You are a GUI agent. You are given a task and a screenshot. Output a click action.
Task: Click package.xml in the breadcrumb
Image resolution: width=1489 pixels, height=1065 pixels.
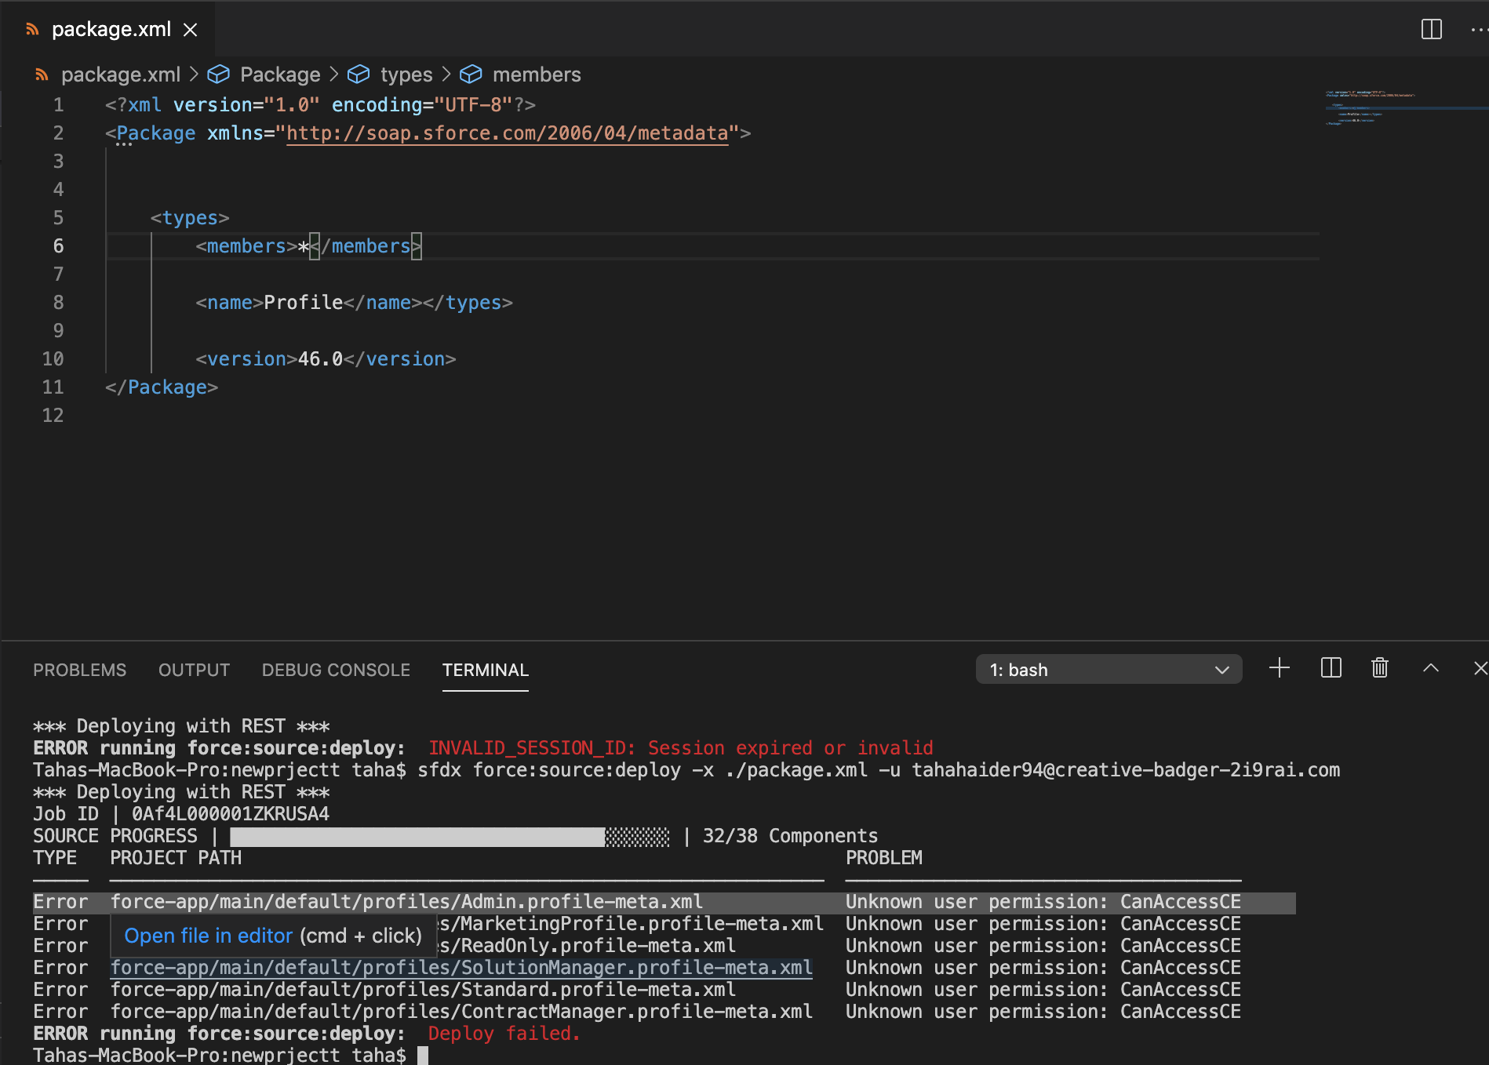pyautogui.click(x=121, y=75)
